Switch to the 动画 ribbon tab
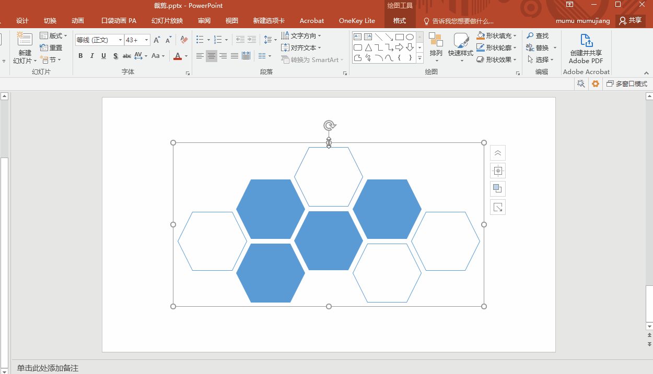The height and width of the screenshot is (374, 653). click(78, 21)
